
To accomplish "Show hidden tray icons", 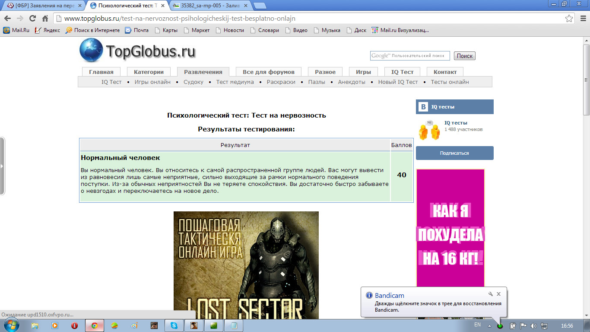I will click(x=490, y=326).
